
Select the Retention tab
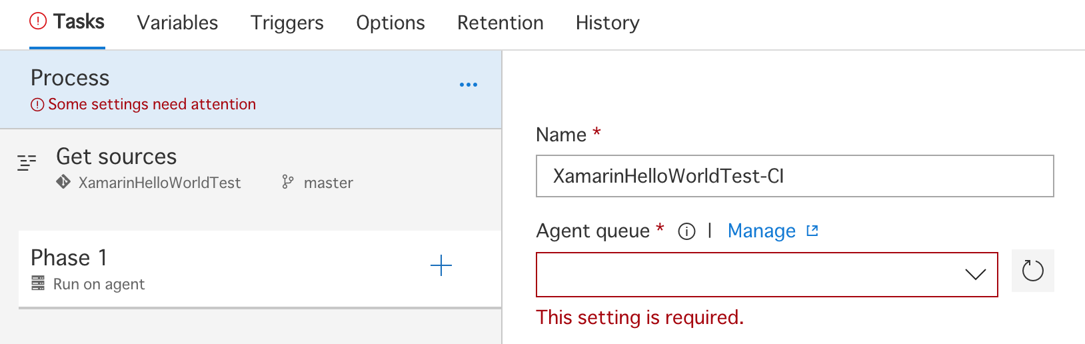coord(500,23)
